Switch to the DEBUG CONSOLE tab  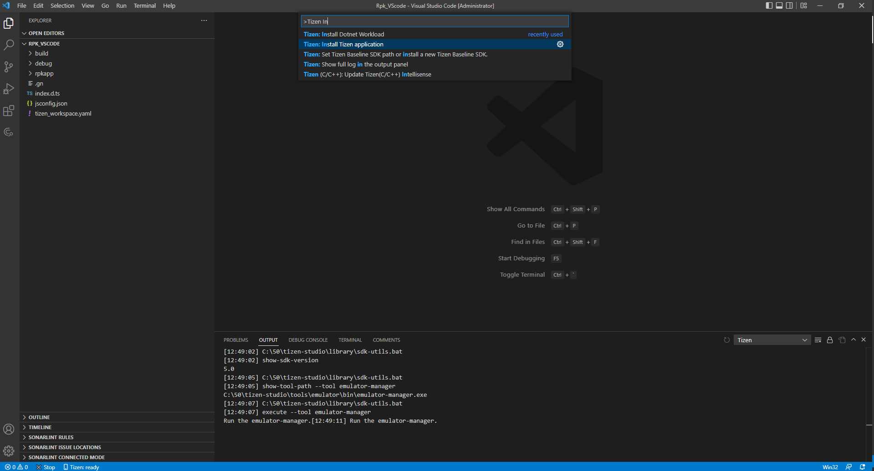pos(308,340)
